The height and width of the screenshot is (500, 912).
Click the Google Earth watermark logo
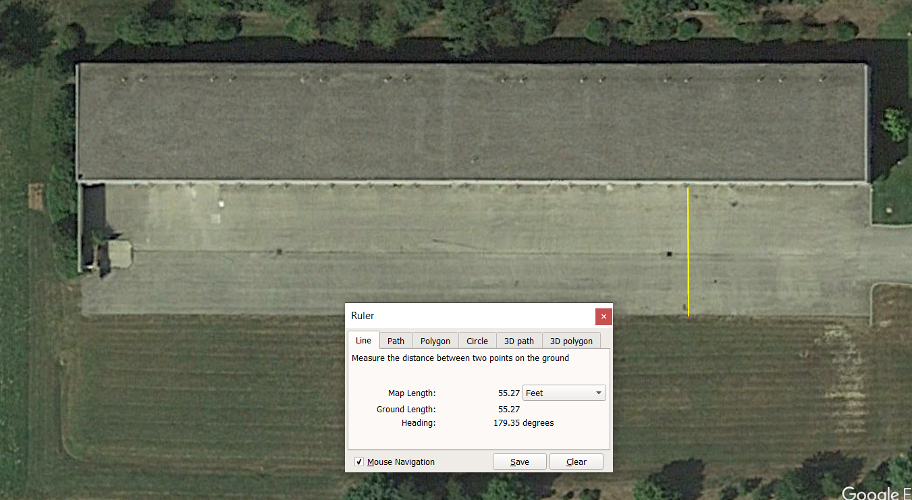[875, 493]
